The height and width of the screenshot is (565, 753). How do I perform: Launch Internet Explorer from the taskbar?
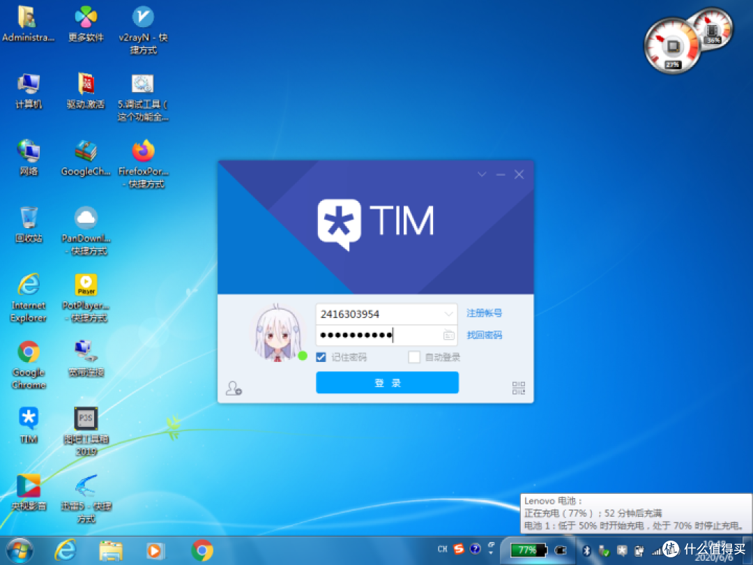[x=66, y=550]
